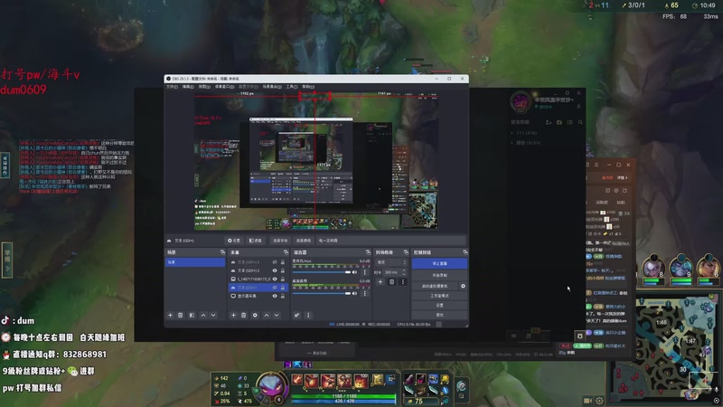
Task: Open source properties gear in the Sources panel footer
Action: coord(255,315)
